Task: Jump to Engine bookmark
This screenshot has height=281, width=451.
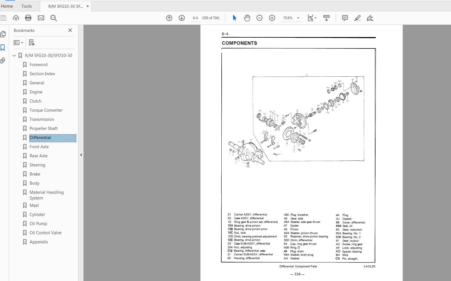Action: (x=36, y=92)
